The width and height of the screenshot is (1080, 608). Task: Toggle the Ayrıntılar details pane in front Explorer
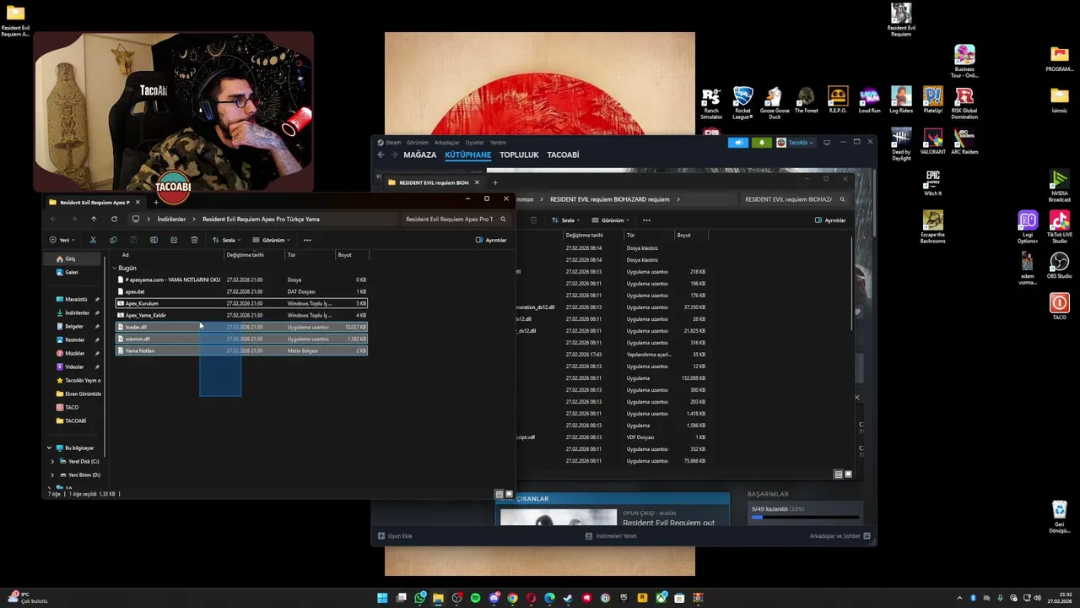pyautogui.click(x=491, y=240)
